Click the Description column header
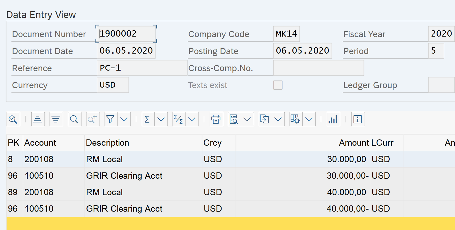The height and width of the screenshot is (230, 455). coord(107,143)
